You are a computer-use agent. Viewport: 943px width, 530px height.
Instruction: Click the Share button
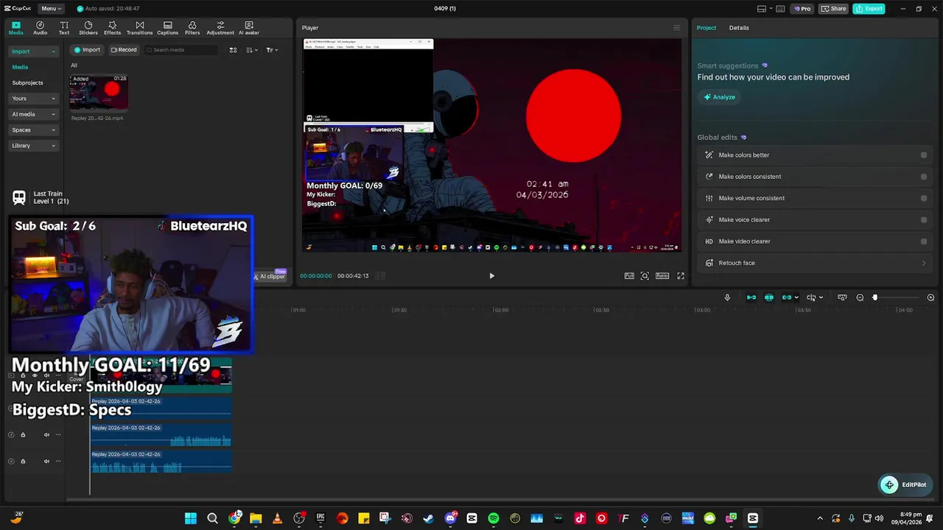pos(833,9)
